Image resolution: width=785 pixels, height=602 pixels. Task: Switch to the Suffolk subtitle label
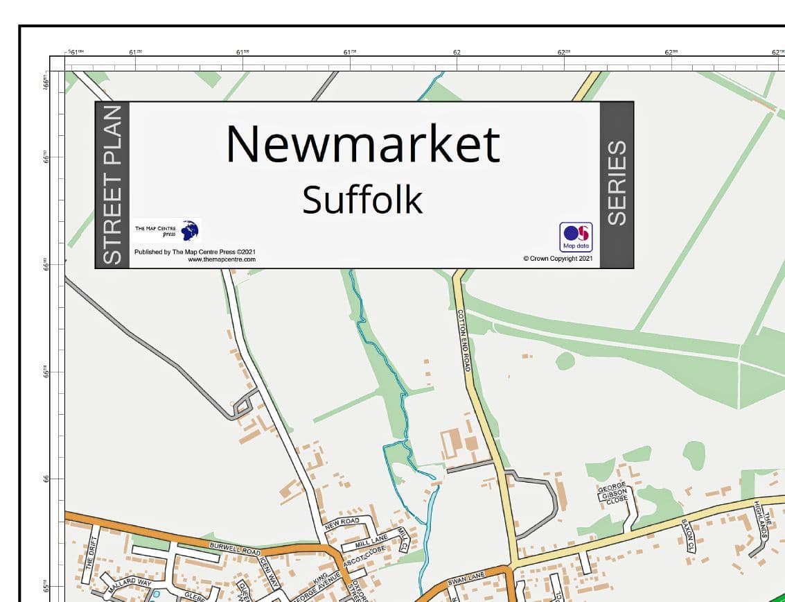(363, 199)
